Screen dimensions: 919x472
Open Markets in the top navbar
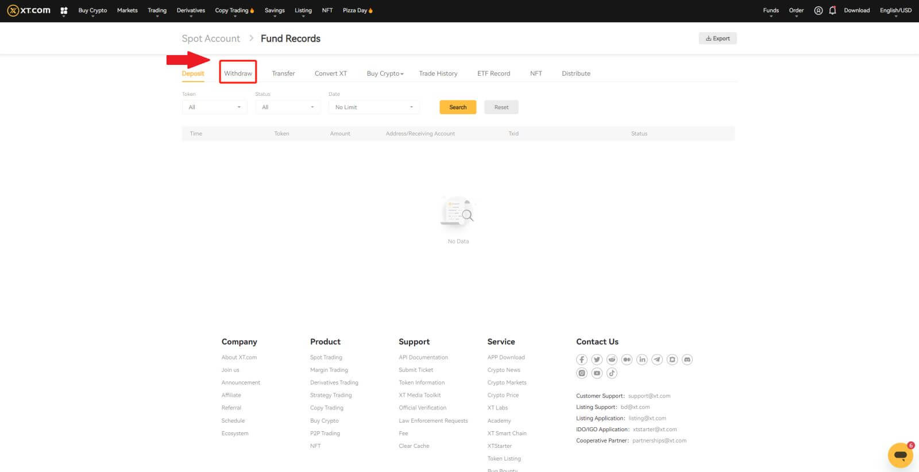[x=128, y=10]
